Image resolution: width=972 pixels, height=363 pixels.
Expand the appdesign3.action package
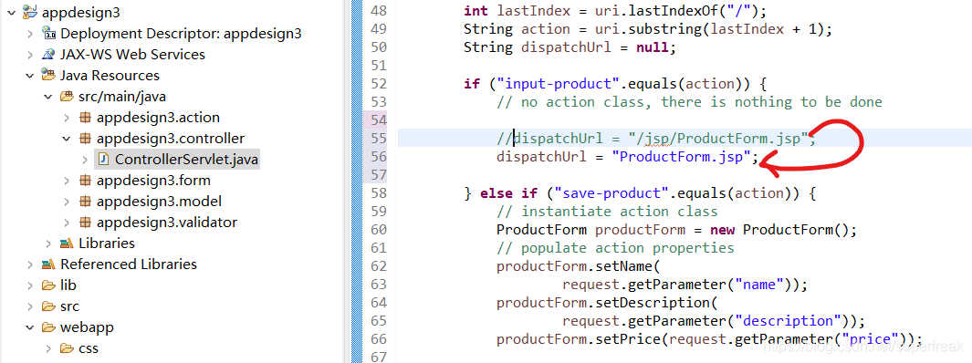pyautogui.click(x=67, y=118)
